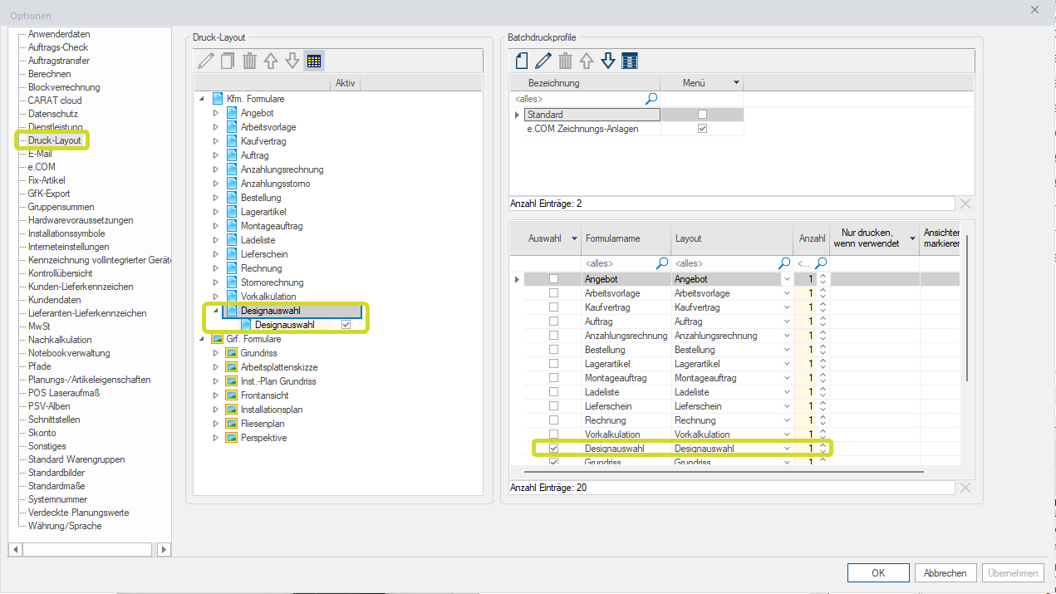The height and width of the screenshot is (594, 1056).
Task: Click table view icon in Batchdruckprofile toolbar
Action: [x=630, y=61]
